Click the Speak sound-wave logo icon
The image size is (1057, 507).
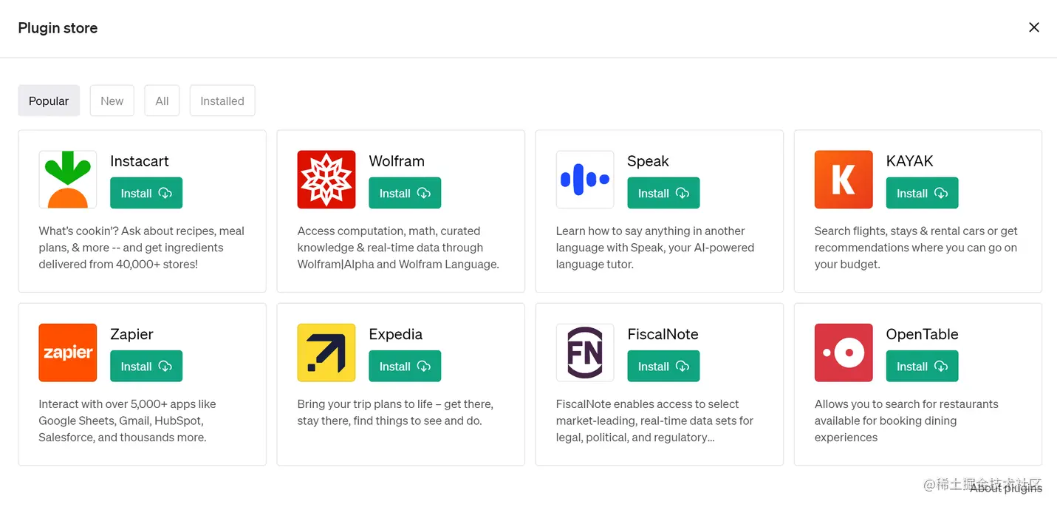pos(585,180)
